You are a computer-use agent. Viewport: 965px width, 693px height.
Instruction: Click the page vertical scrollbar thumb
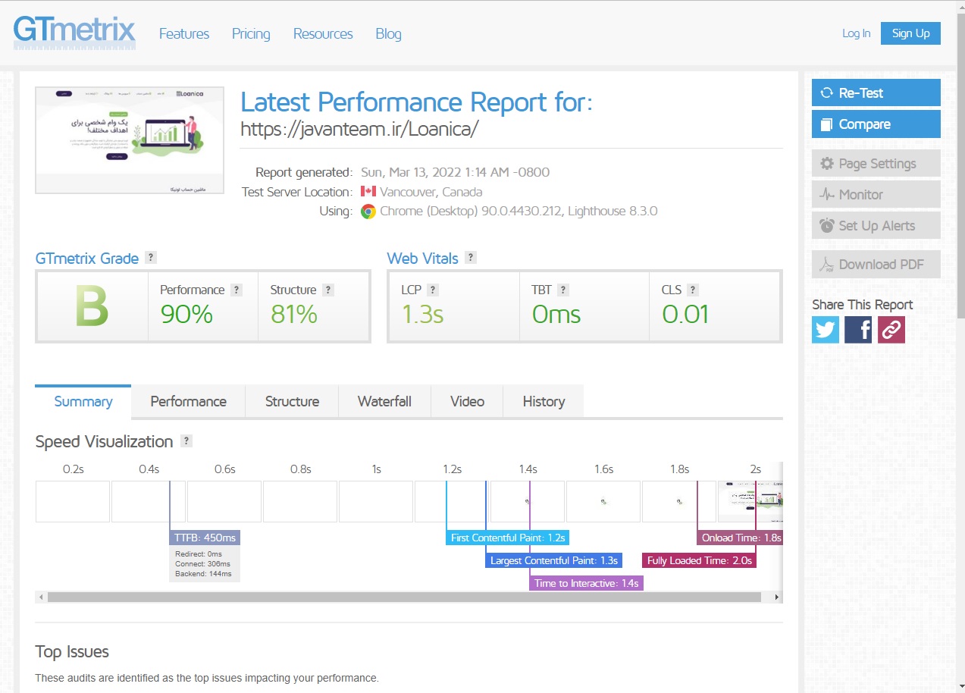pos(960,167)
